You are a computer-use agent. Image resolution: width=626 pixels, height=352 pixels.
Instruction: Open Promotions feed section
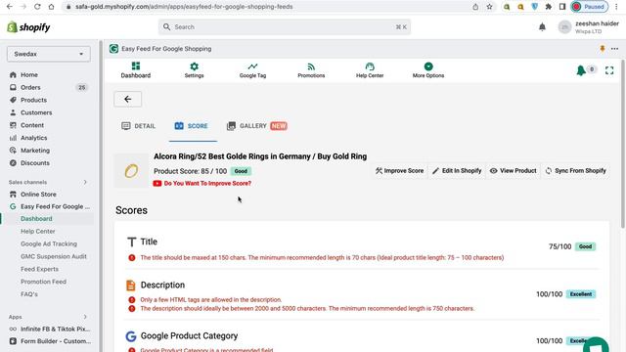pyautogui.click(x=311, y=70)
